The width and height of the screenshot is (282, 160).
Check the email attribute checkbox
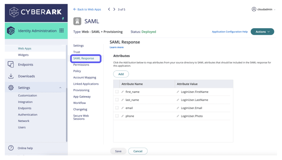117,108
